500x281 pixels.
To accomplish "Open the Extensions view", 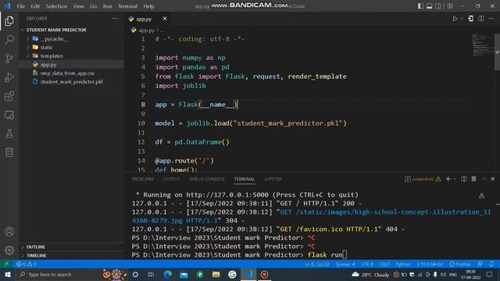I will point(9,96).
